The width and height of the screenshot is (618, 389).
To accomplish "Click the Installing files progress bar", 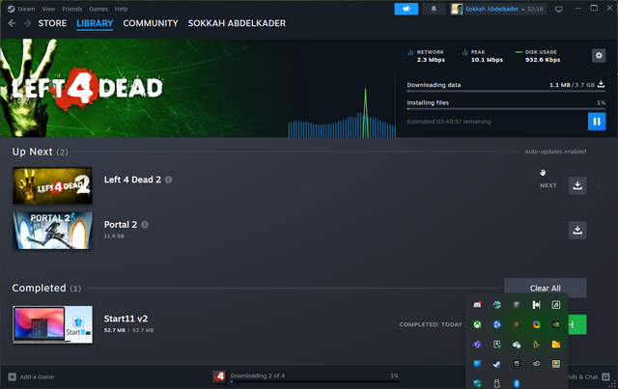I will point(506,109).
